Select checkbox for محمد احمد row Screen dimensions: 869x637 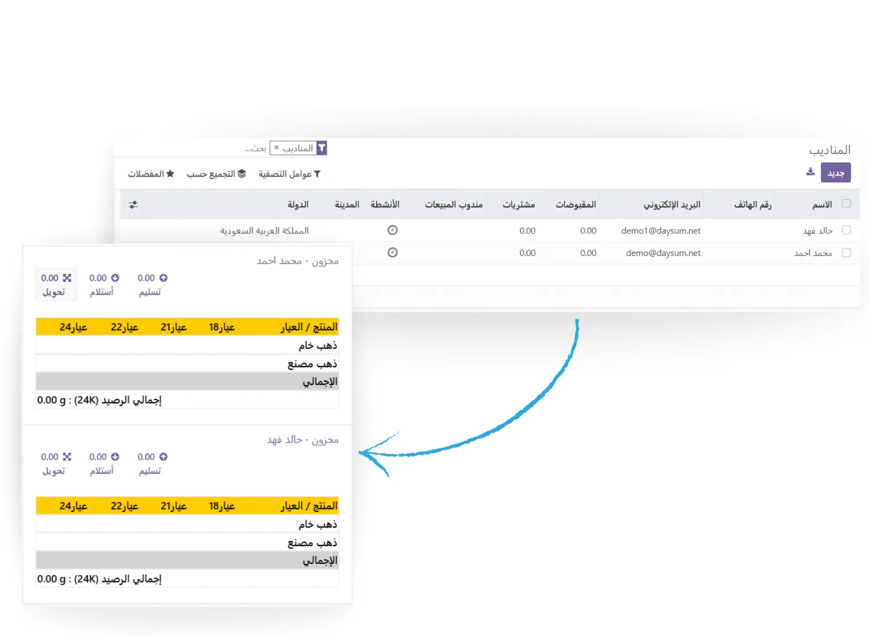click(x=846, y=252)
